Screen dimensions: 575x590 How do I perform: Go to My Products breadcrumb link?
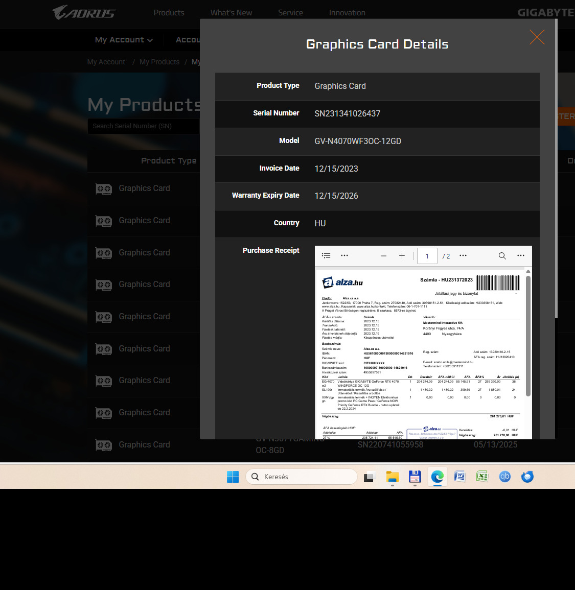[x=159, y=62]
